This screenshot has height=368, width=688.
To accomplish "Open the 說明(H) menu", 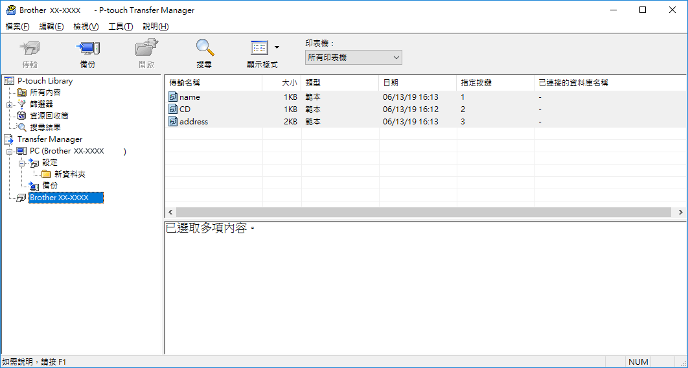I will point(155,27).
